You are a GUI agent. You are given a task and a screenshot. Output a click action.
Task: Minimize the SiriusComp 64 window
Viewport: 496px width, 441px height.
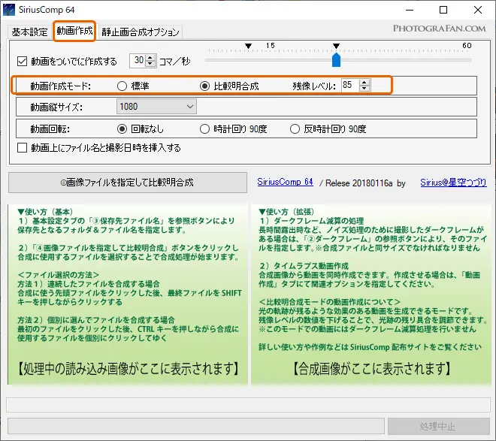point(410,10)
